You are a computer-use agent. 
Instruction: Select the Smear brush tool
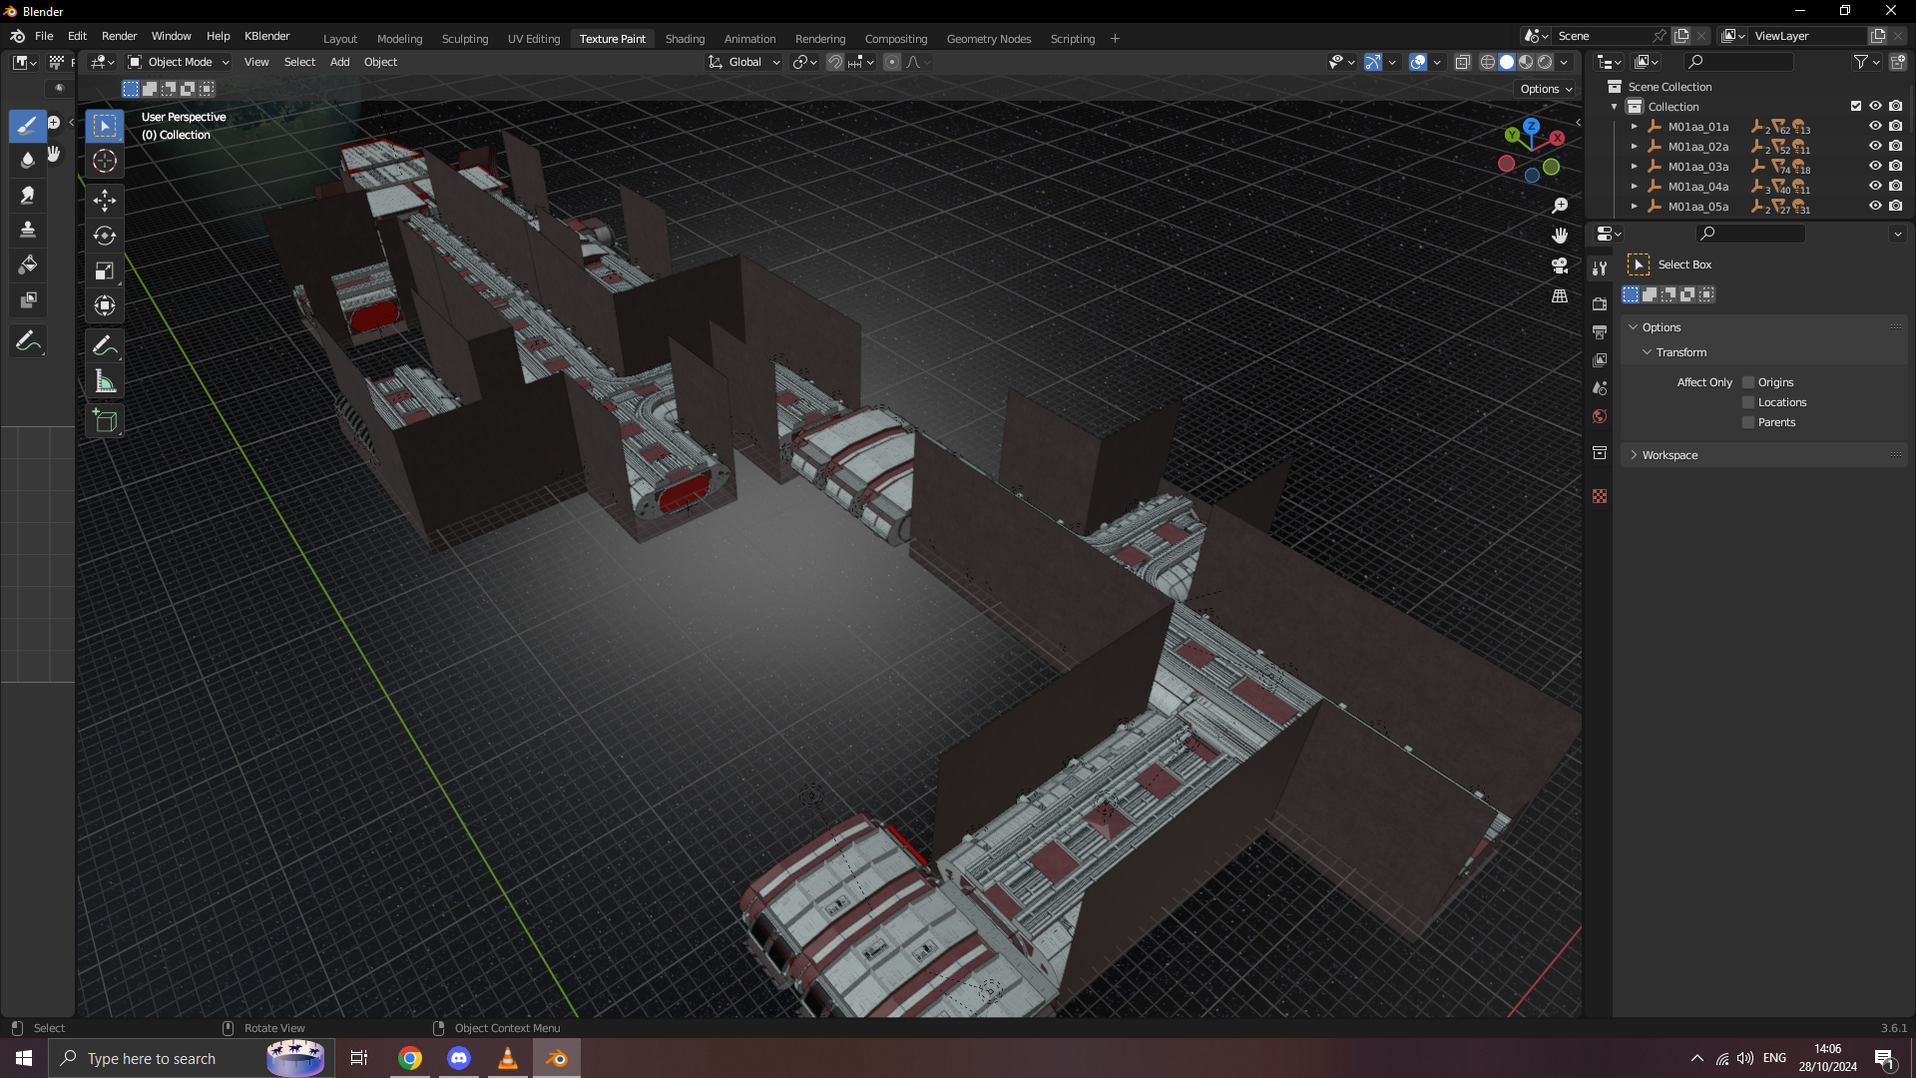28,196
